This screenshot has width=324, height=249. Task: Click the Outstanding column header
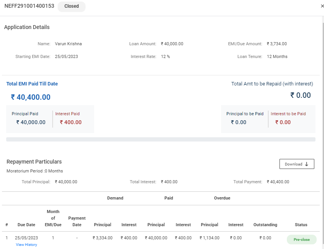(x=265, y=225)
